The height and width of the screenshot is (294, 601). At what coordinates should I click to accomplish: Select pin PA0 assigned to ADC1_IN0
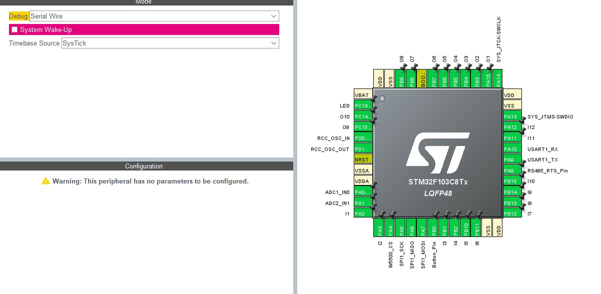coord(363,192)
